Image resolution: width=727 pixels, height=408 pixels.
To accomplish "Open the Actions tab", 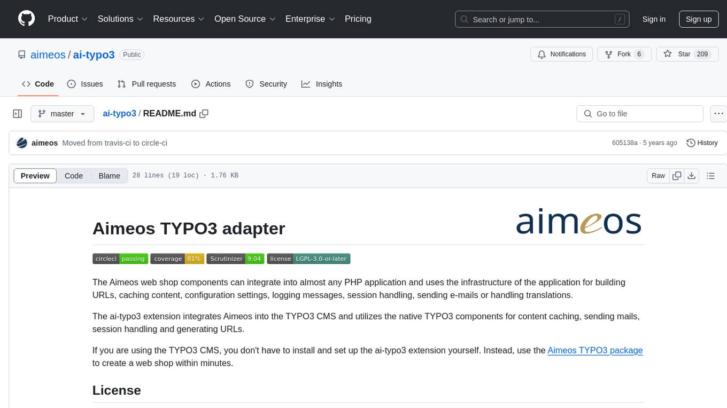I will click(x=211, y=84).
